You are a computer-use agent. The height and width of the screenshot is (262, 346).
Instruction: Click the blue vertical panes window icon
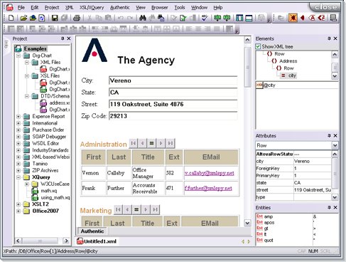click(239, 18)
